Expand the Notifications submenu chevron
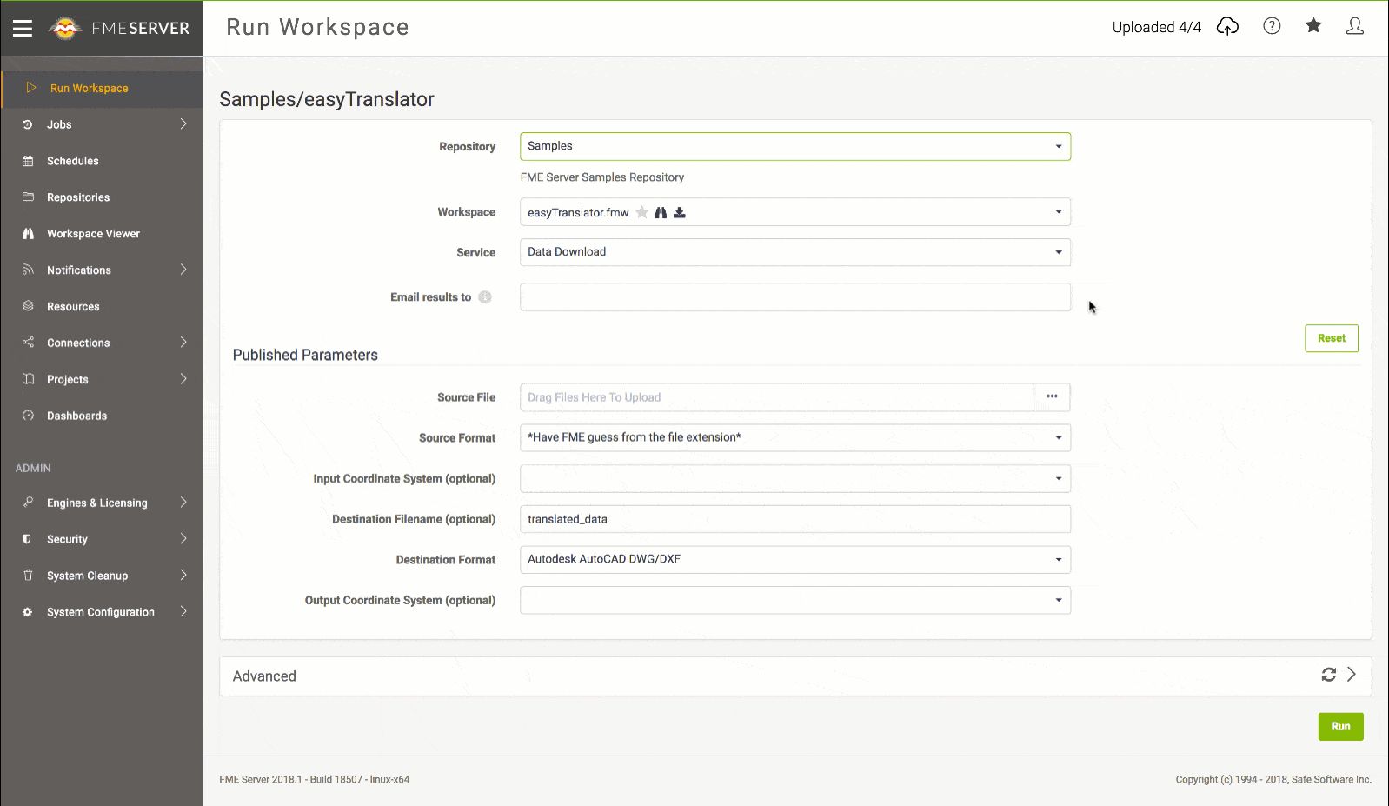Screen dimensions: 1389x806 tap(183, 270)
